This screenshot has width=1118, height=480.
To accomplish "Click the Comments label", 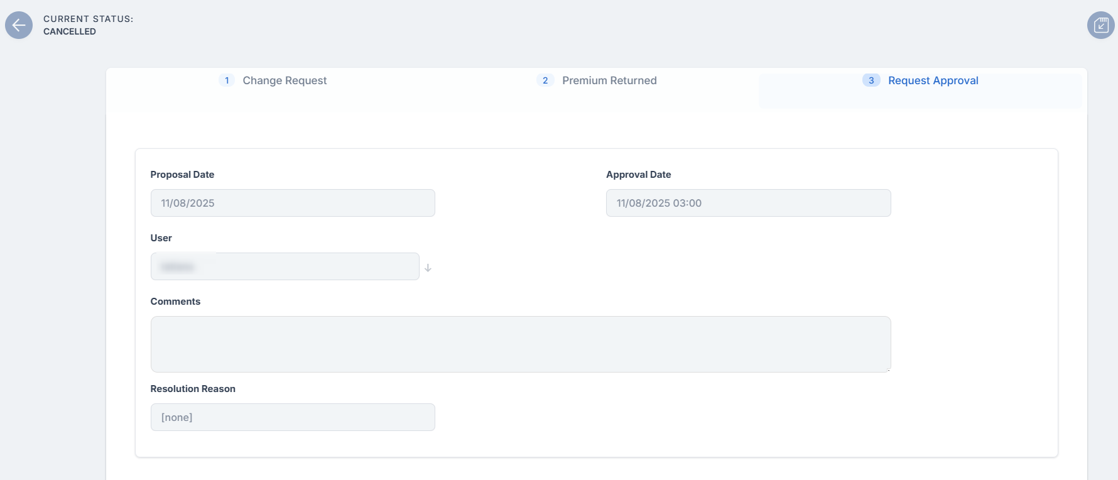I will 175,302.
